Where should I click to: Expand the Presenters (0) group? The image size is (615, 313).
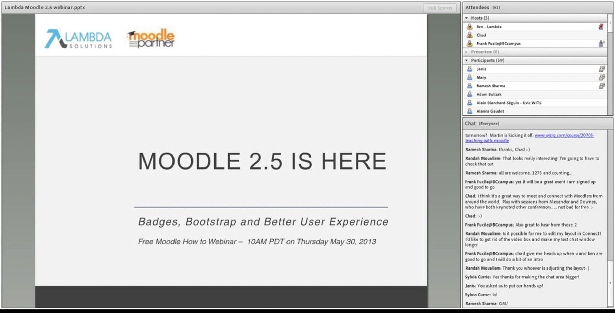coord(467,52)
